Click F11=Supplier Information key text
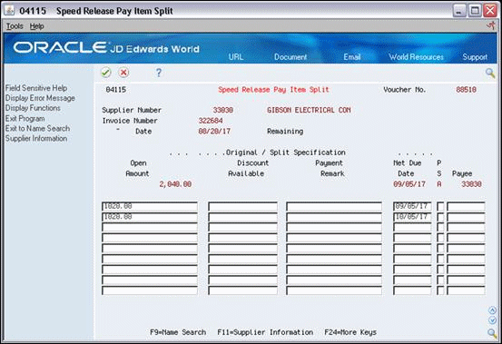Image resolution: width=502 pixels, height=344 pixels. (265, 332)
